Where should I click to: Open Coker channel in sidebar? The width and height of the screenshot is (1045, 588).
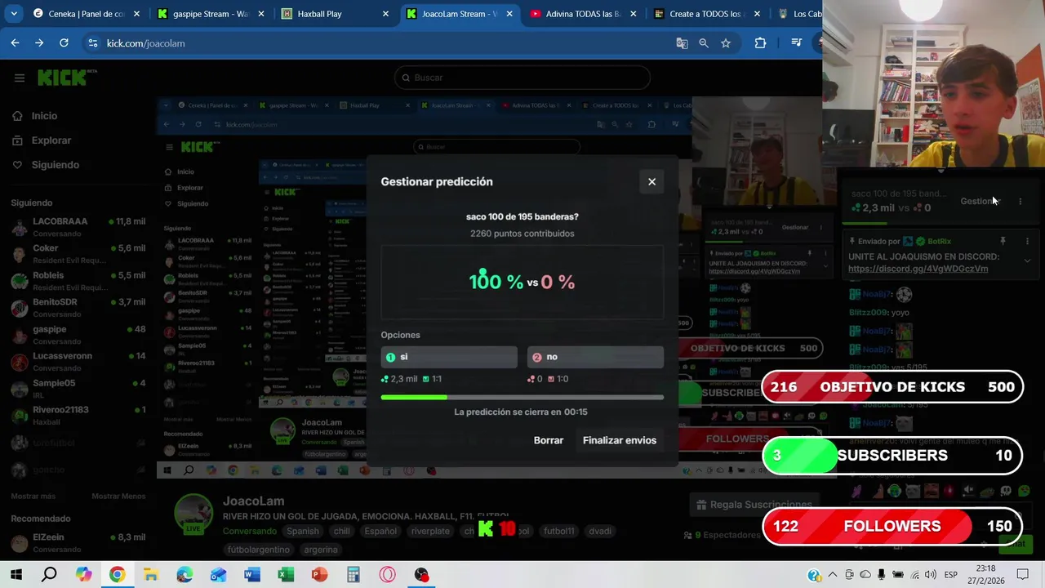pyautogui.click(x=78, y=254)
